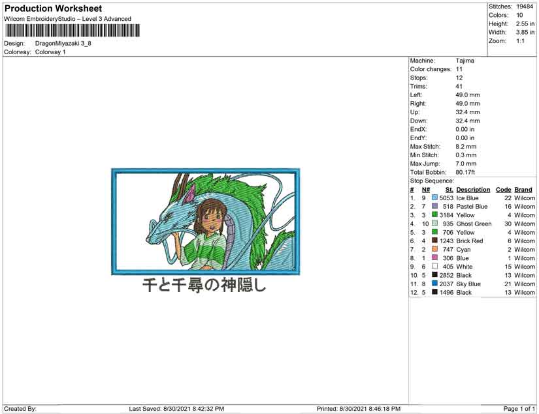539x414 pixels.
Task: Click the Trims value 41
Action: pyautogui.click(x=459, y=87)
